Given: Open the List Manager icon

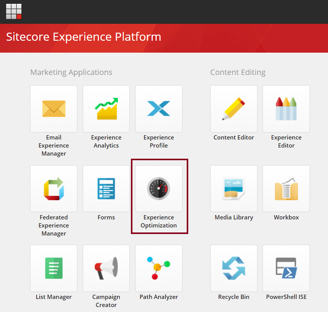Looking at the screenshot, I should 54,268.
